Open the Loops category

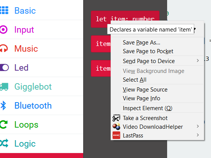42,125
